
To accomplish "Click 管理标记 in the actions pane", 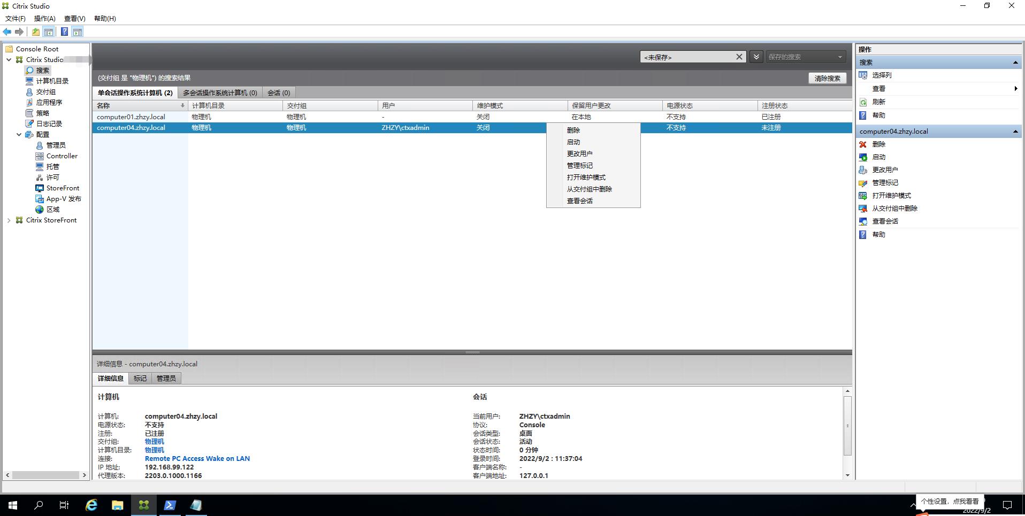I will [x=885, y=182].
